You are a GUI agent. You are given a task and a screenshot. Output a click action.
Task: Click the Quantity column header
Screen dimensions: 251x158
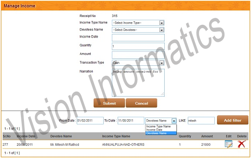185,136
